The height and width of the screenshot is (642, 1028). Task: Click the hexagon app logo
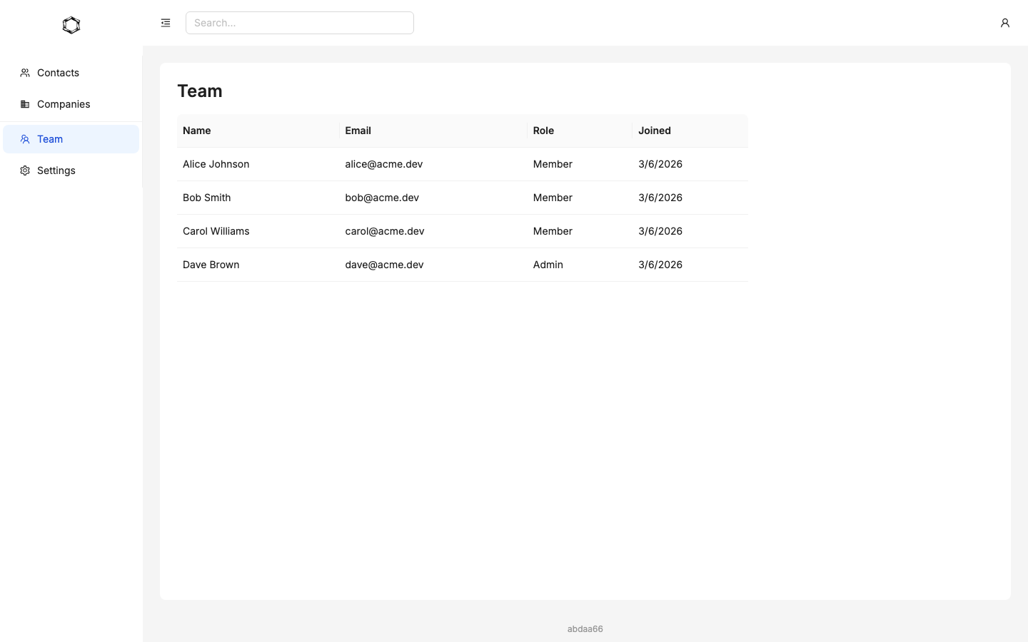tap(71, 25)
